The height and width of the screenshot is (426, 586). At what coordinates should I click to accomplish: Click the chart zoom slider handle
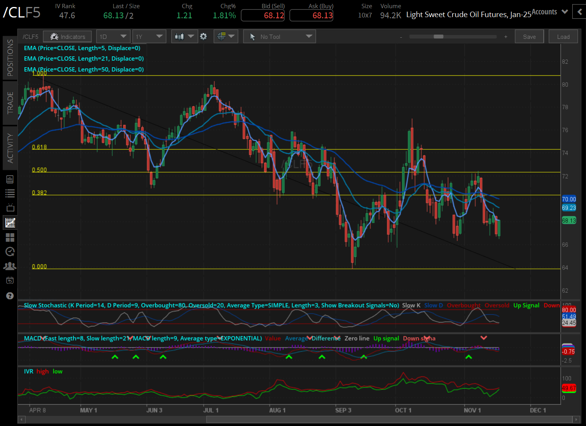pos(438,37)
